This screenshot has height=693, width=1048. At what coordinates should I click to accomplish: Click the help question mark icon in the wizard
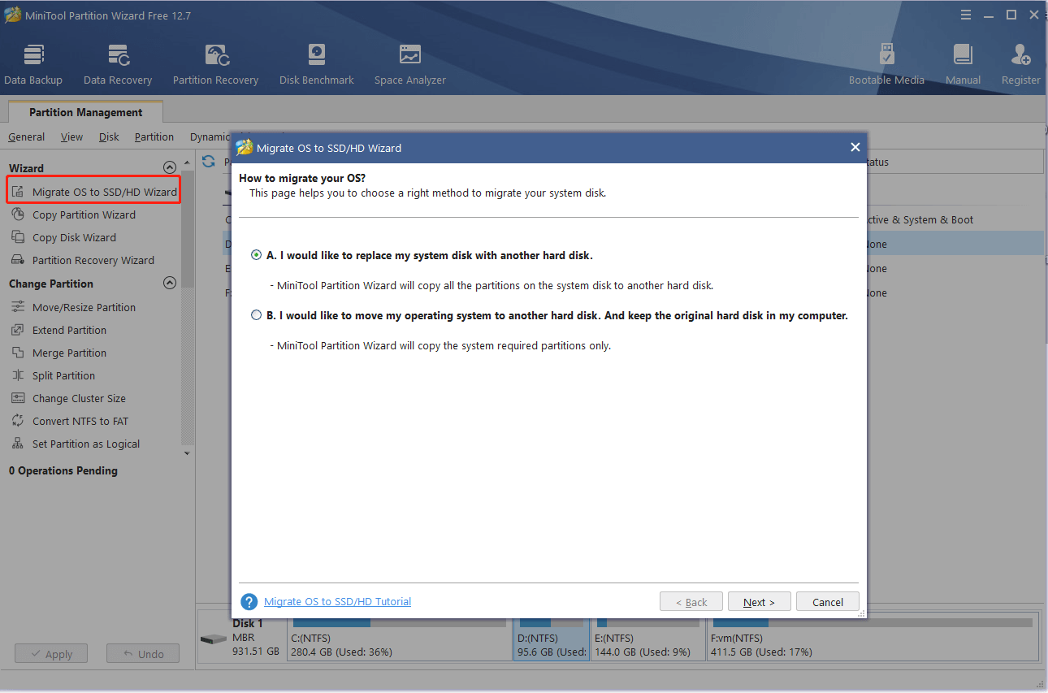tap(249, 602)
